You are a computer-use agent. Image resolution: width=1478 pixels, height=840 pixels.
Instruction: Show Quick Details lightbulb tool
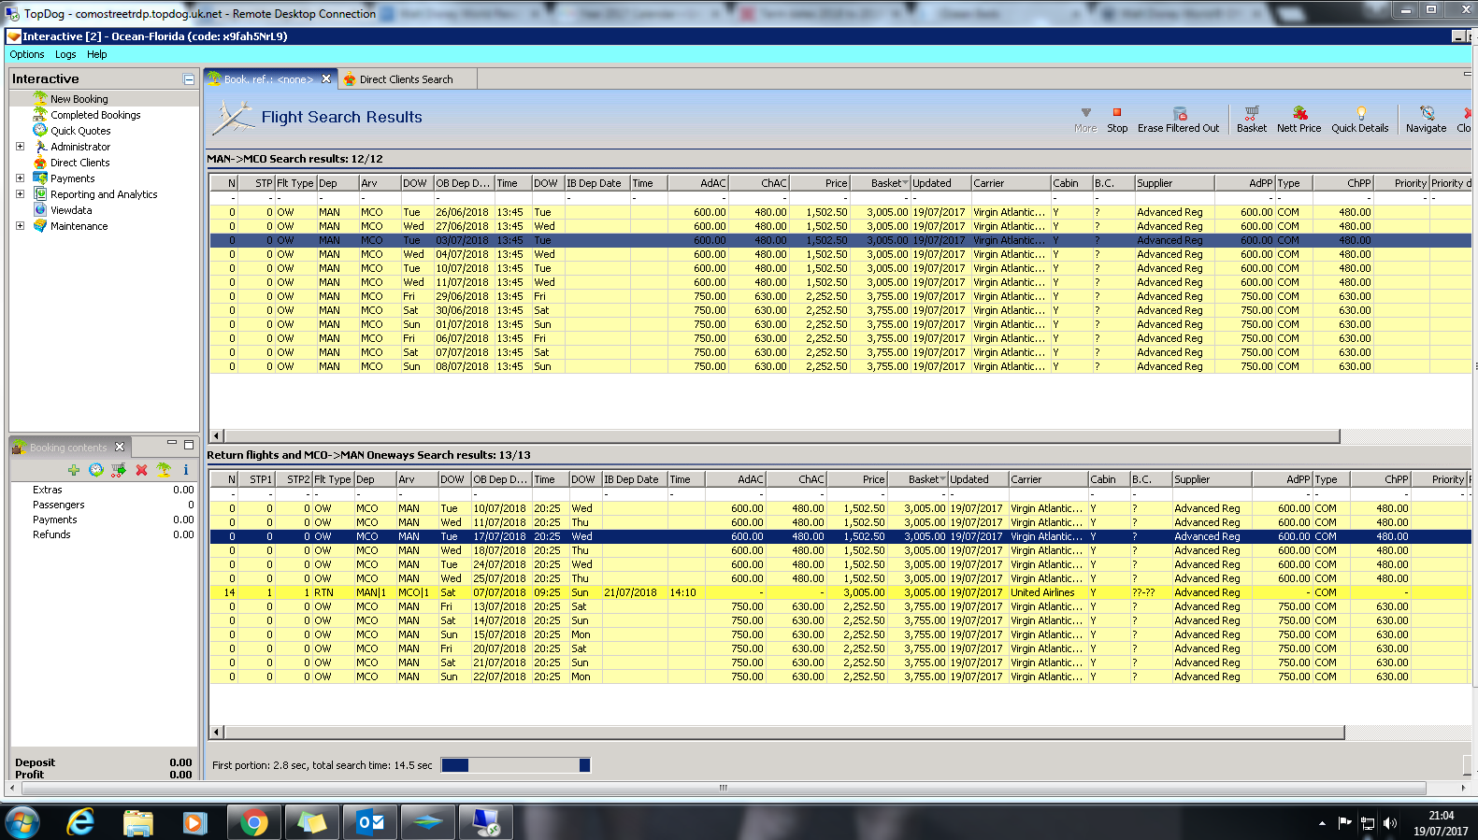1359,114
